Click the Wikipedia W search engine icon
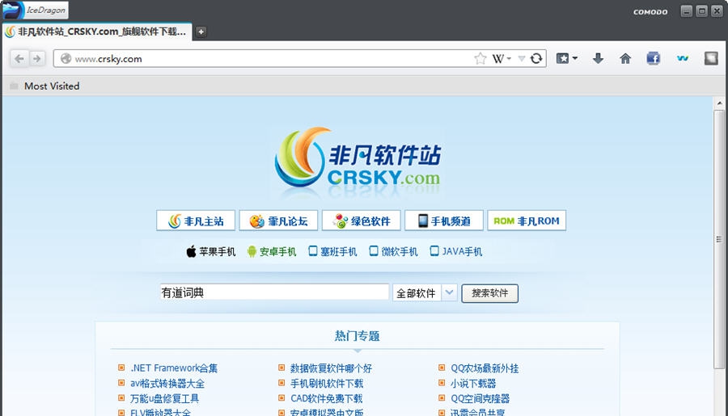Viewport: 728px width, 416px height. click(x=497, y=59)
